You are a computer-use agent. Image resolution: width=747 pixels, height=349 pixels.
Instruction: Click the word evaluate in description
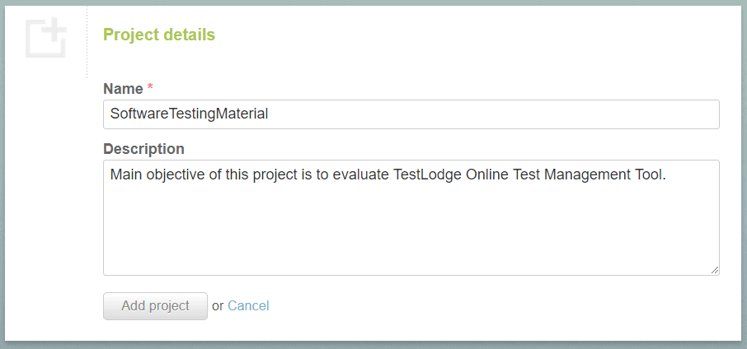pos(360,174)
